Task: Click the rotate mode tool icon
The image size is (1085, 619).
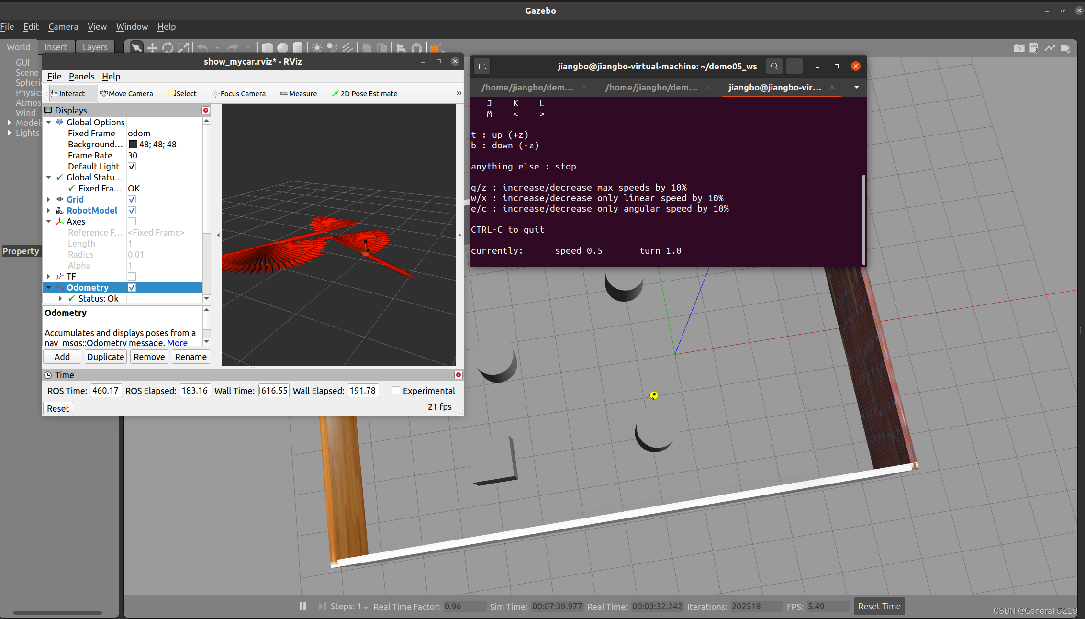Action: pyautogui.click(x=168, y=47)
